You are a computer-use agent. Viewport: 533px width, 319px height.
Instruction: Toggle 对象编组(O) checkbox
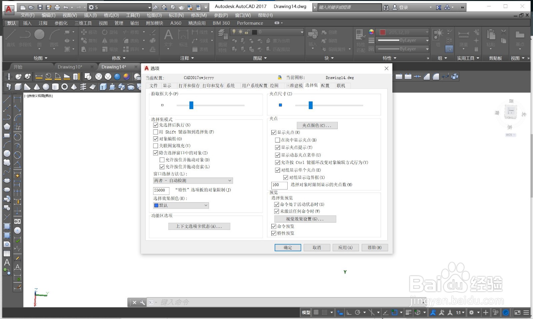(x=155, y=139)
